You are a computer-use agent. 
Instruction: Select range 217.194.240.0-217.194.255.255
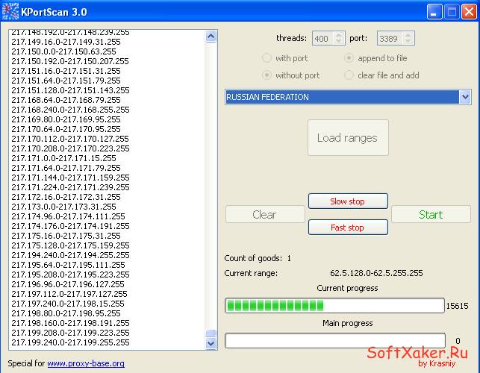(x=70, y=255)
